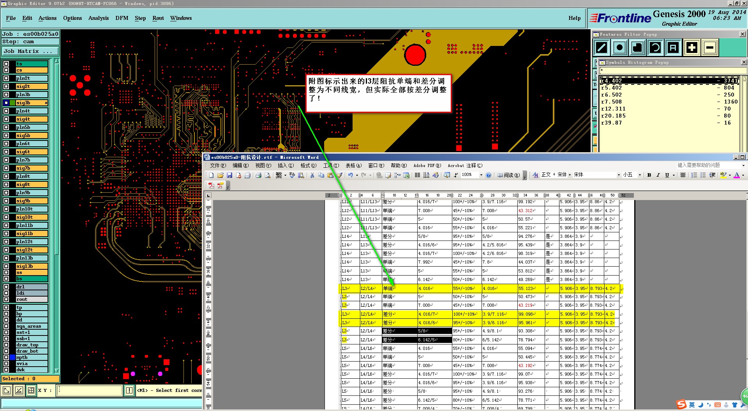Open the Analysis menu
The width and height of the screenshot is (748, 411).
(98, 18)
